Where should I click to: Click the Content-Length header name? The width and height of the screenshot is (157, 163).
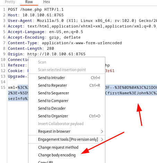coord(25,48)
